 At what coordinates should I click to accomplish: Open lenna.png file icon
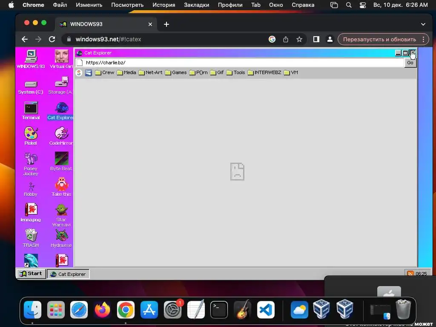(x=31, y=212)
